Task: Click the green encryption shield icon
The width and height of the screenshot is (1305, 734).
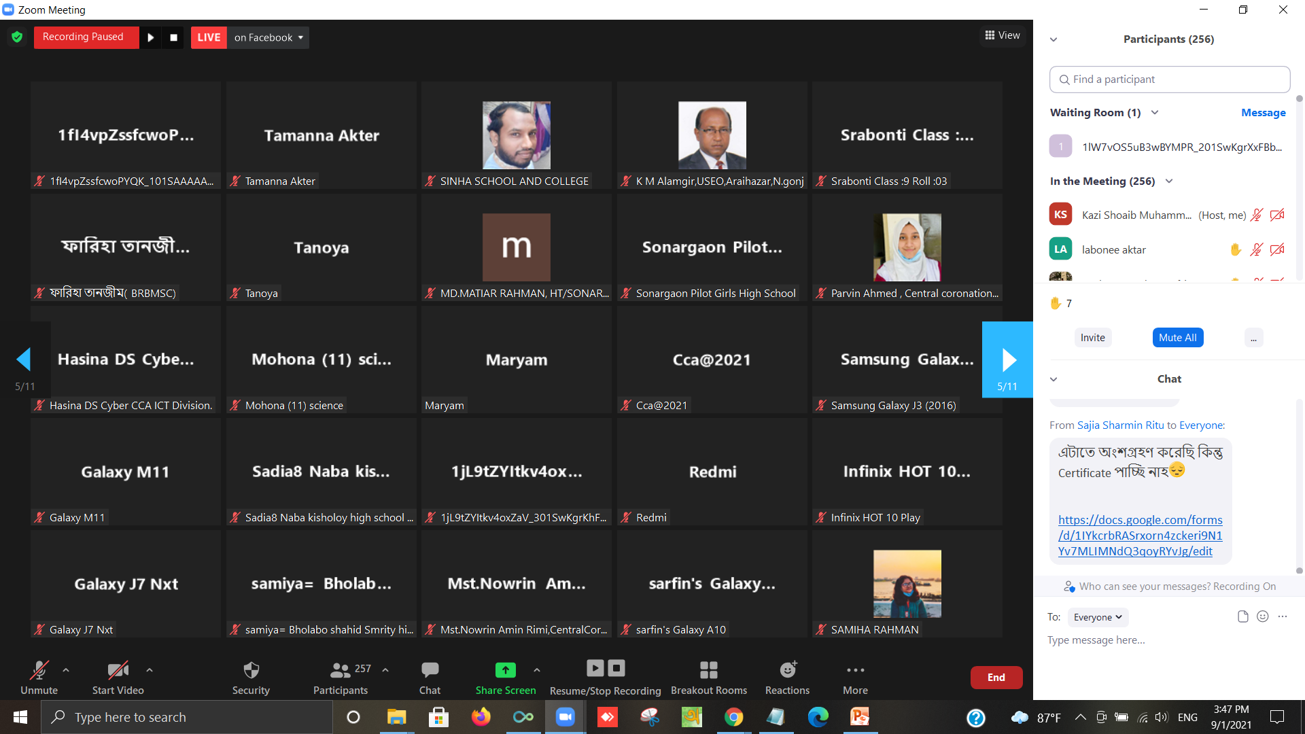Action: pos(17,37)
